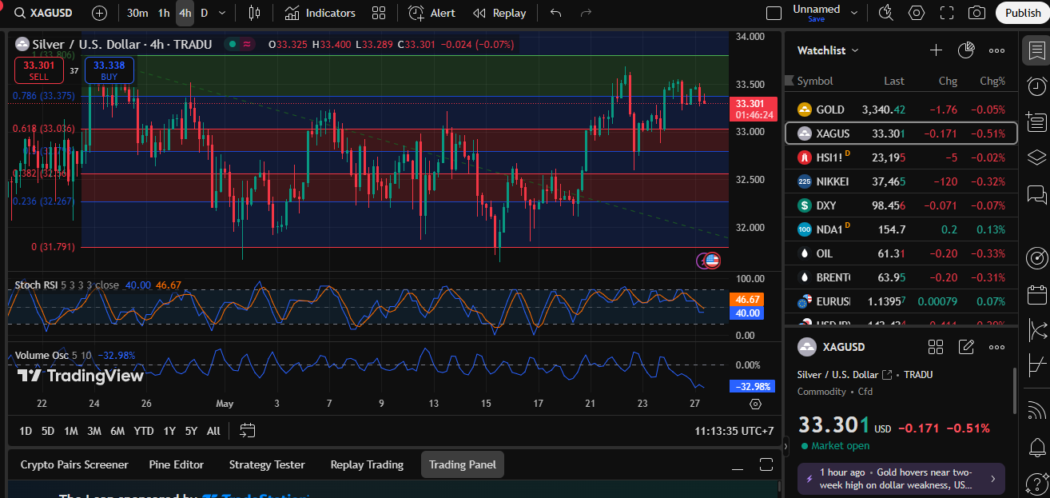Open the chart settings hexagon icon

[917, 13]
